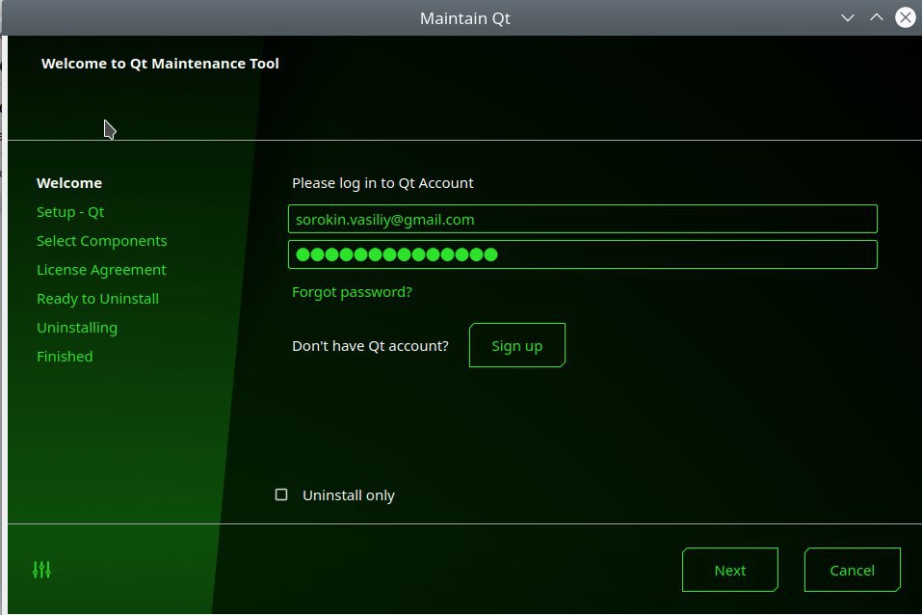Select the License Agreement step
This screenshot has width=922, height=615.
101,270
